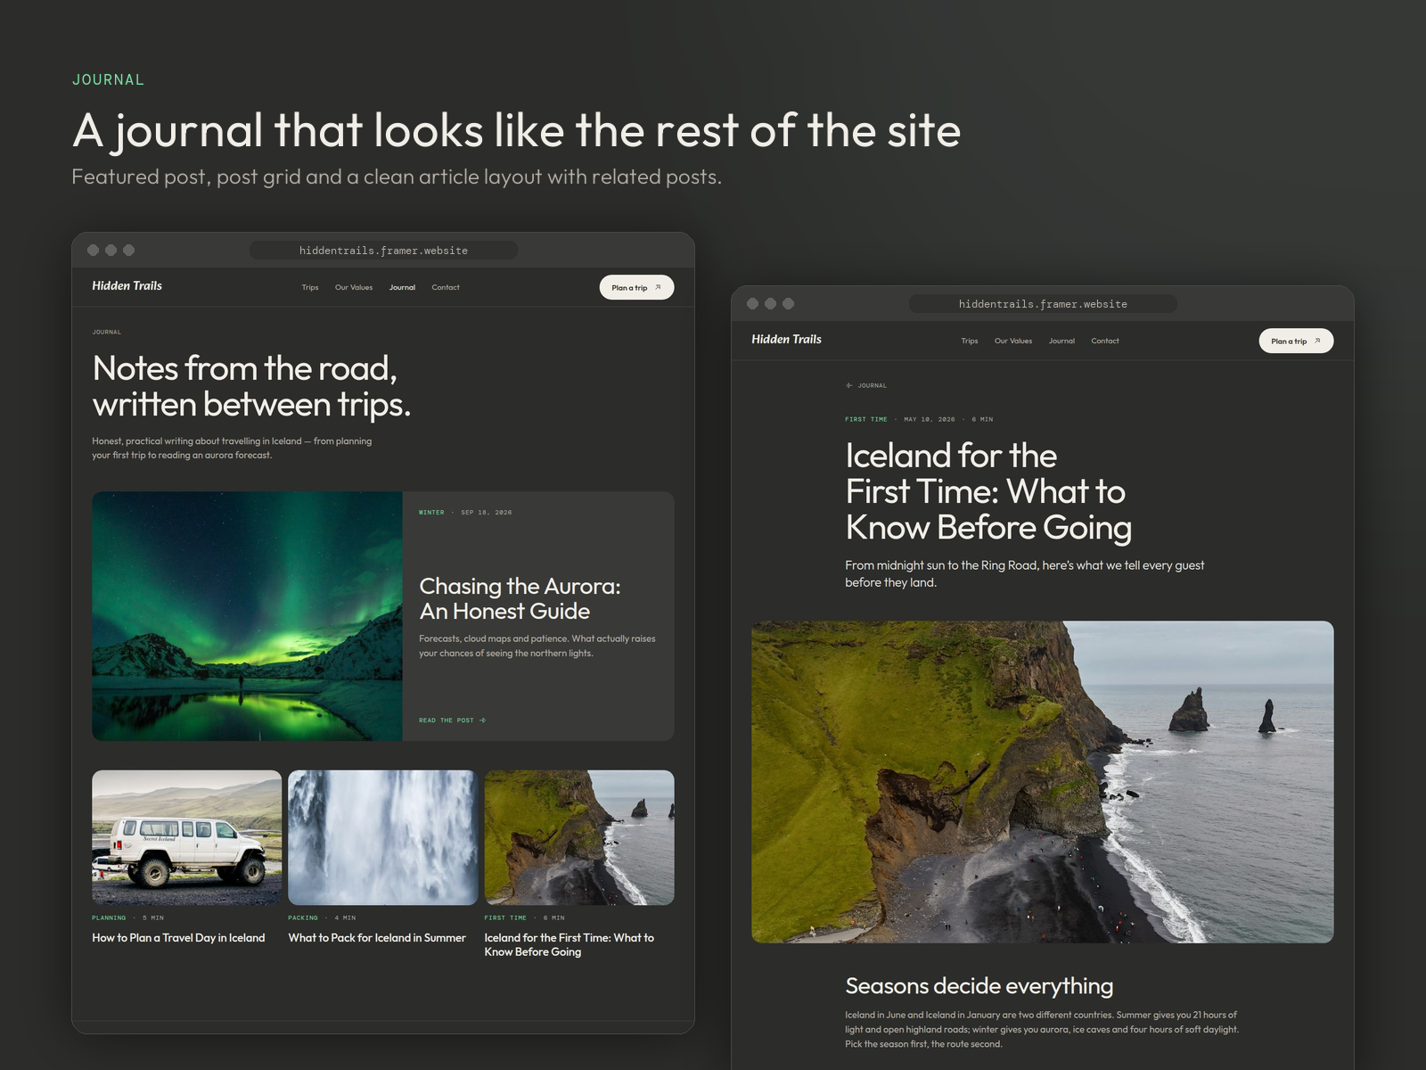1426x1070 pixels.
Task: Open Contact in the left window navigation
Action: click(446, 287)
